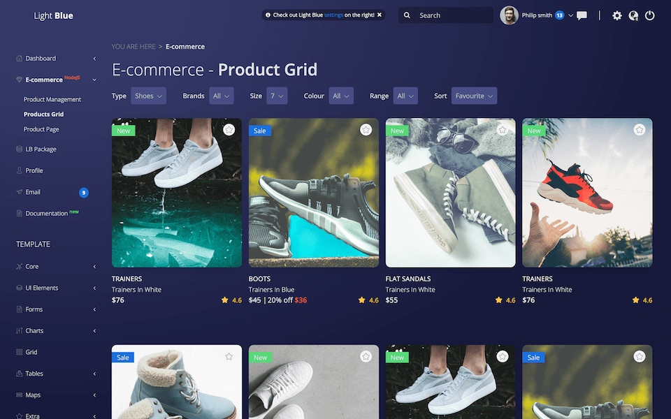Open the Brands filter dropdown
This screenshot has width=671, height=419.
click(222, 96)
